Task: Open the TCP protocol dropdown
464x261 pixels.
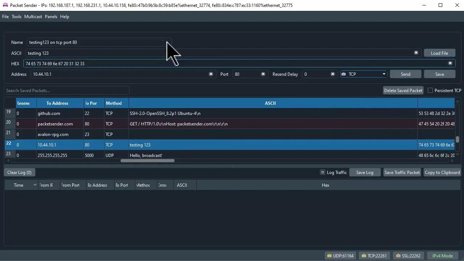Action: [x=384, y=74]
